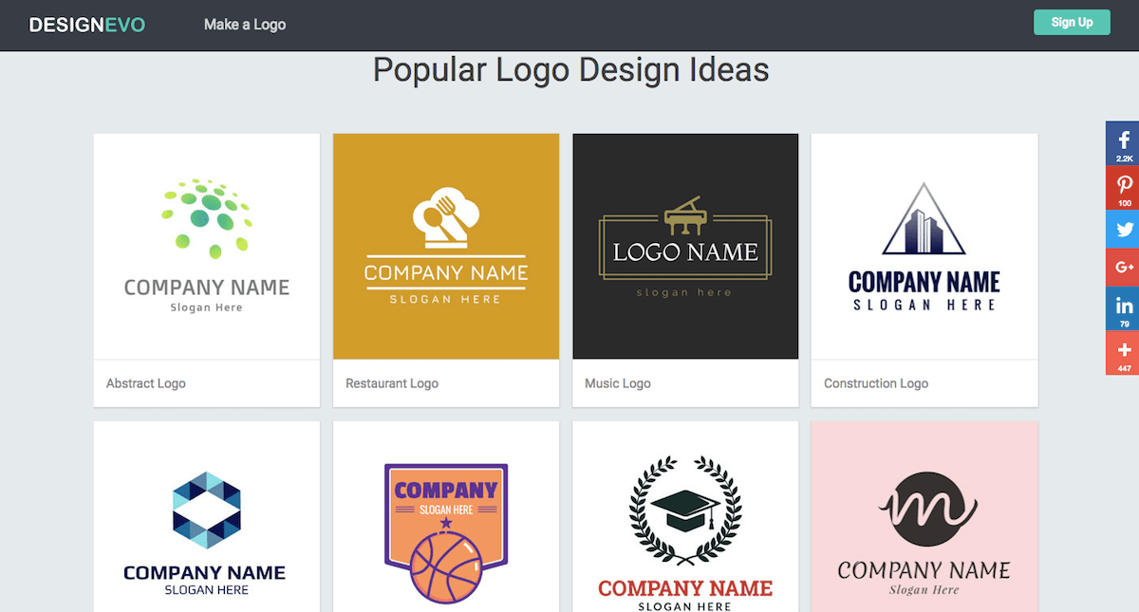Image resolution: width=1139 pixels, height=612 pixels.
Task: Share via the Google Plus icon
Action: [x=1123, y=268]
